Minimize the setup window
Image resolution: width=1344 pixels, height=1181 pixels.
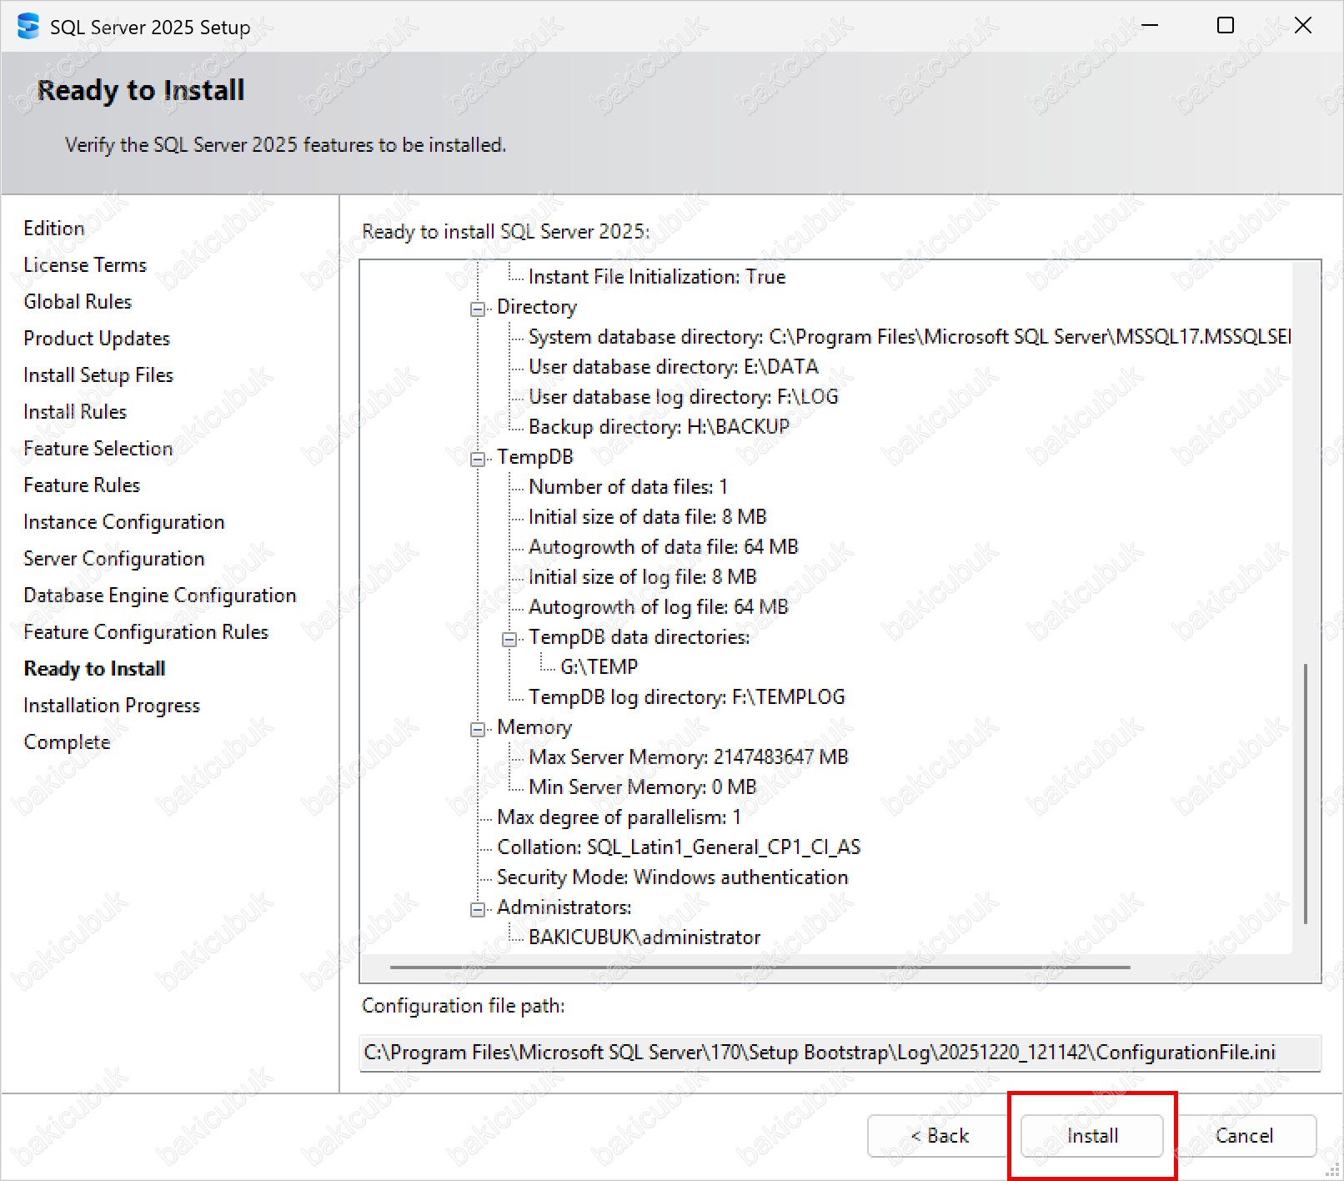coord(1150,26)
